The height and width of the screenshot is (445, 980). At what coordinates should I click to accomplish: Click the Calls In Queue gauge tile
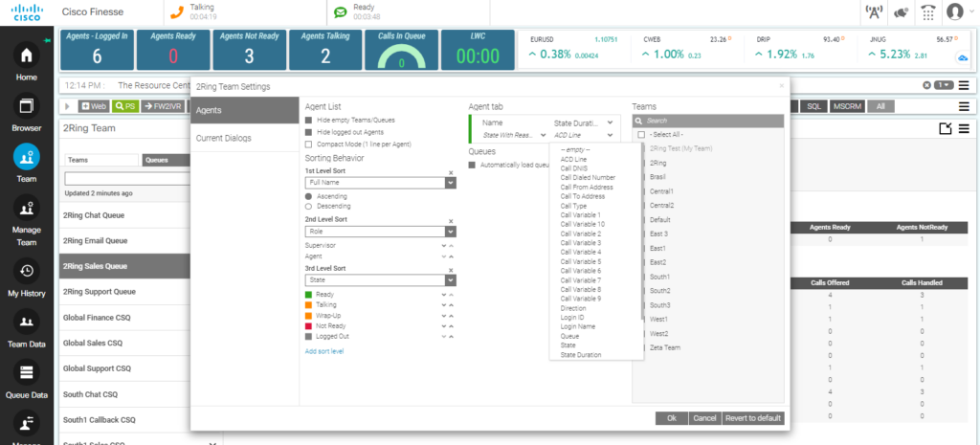402,50
